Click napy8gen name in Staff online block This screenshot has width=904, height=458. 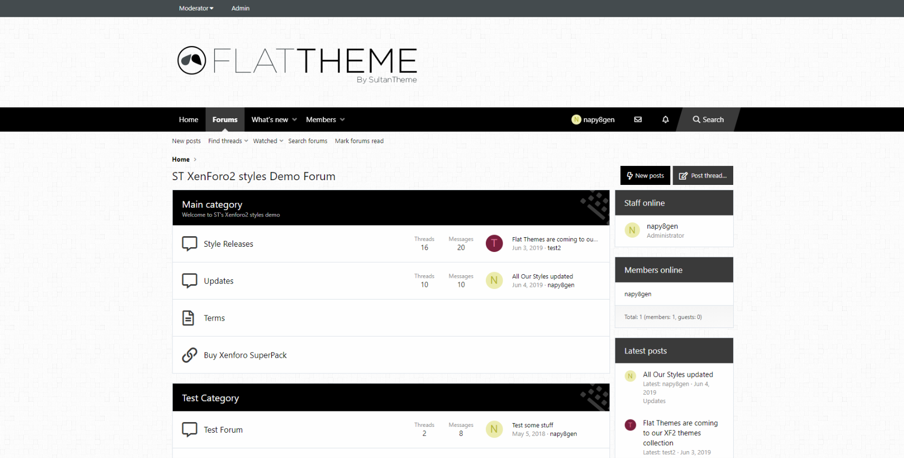pyautogui.click(x=662, y=226)
